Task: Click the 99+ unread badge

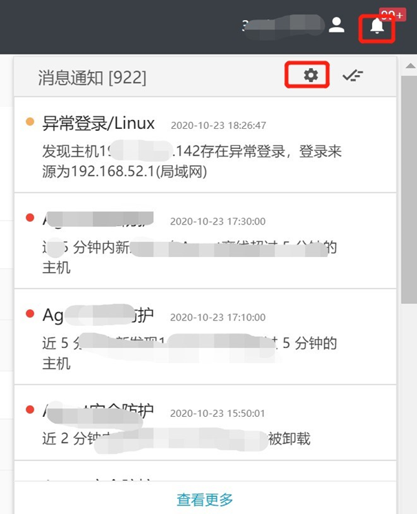Action: 393,14
